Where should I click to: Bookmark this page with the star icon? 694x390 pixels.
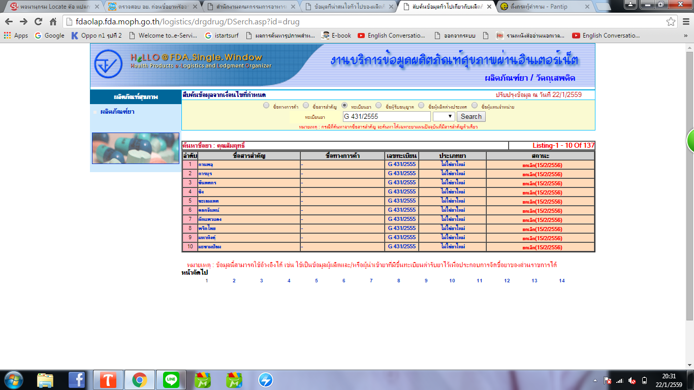point(671,22)
